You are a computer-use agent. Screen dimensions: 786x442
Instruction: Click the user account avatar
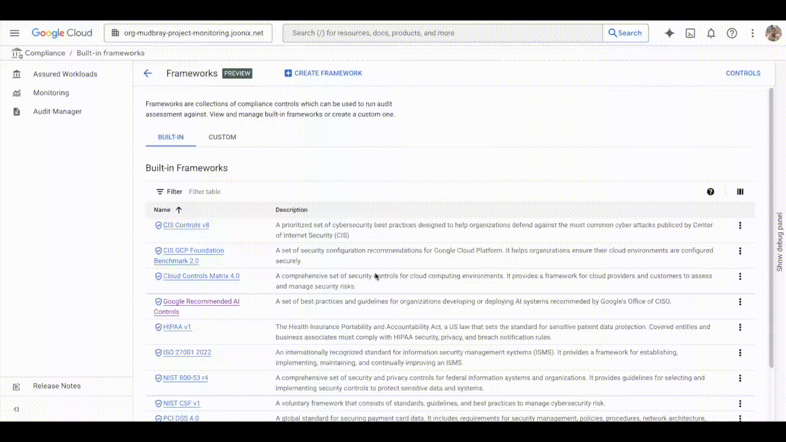pyautogui.click(x=773, y=33)
